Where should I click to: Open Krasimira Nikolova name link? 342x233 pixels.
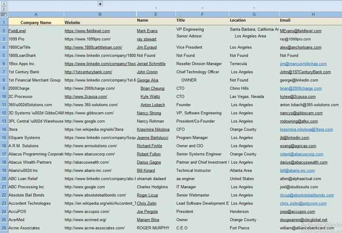tap(153, 130)
